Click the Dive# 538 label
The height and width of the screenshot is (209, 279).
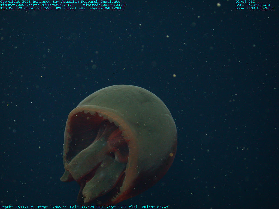click(x=245, y=2)
